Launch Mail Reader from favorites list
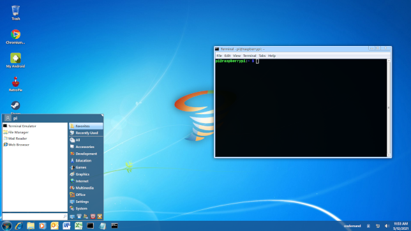Screen dimensions: 411x231 [35, 138]
